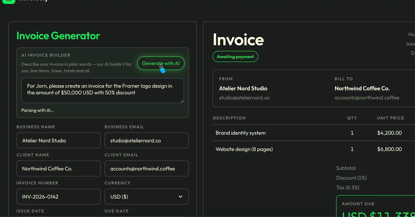Click the accounts@northwind.coffee email in preview
This screenshot has width=415, height=217.
[x=367, y=98]
